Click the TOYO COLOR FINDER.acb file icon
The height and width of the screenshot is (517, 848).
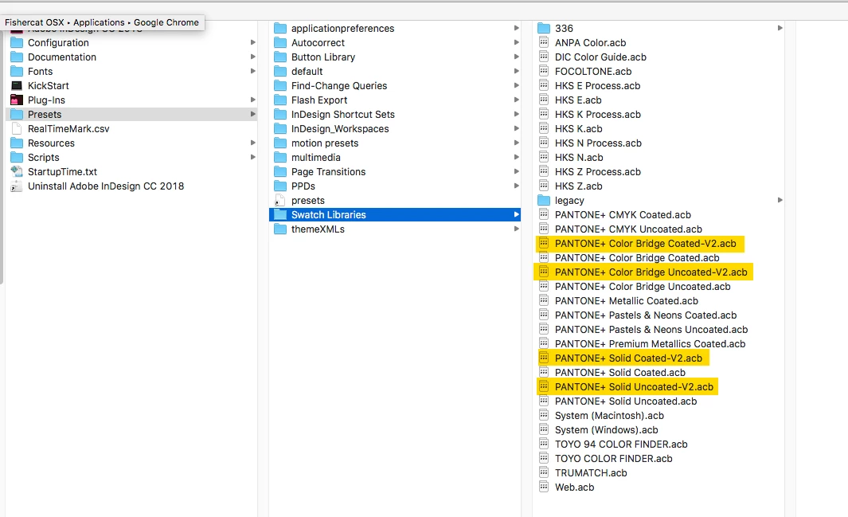pos(544,458)
